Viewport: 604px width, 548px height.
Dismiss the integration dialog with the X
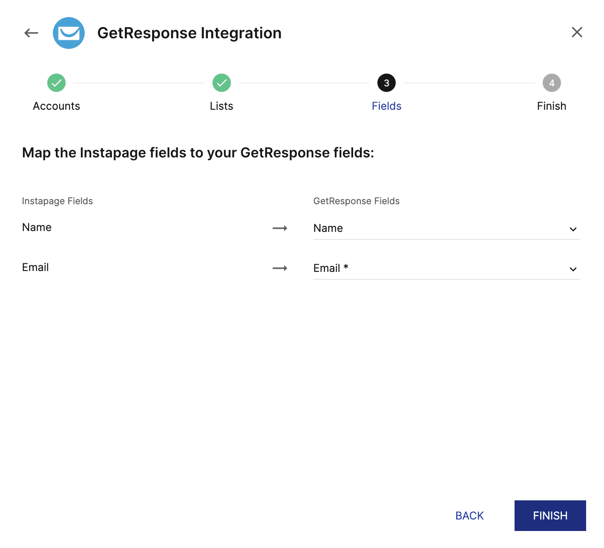577,32
